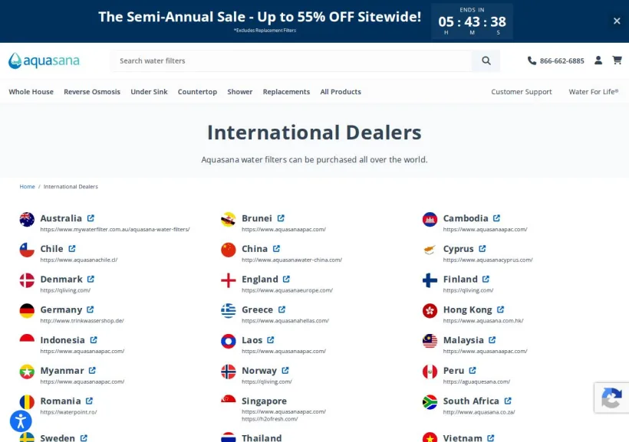
Task: Open the Reverse Osmosis menu
Action: pyautogui.click(x=92, y=92)
